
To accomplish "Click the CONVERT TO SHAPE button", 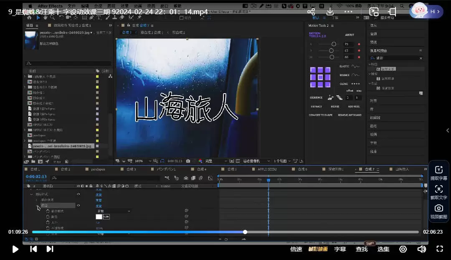I will (x=320, y=115).
